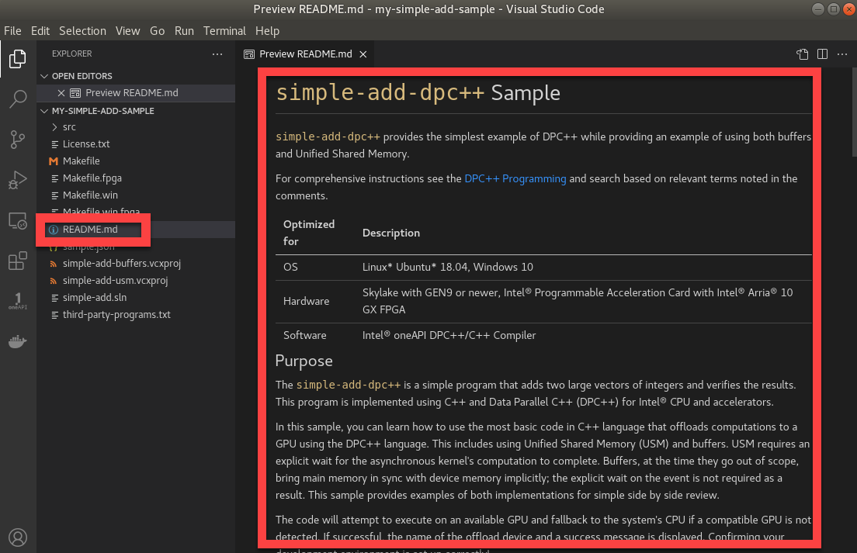This screenshot has height=553, width=857.
Task: Open the oneAPI panel in activity bar
Action: [18, 301]
